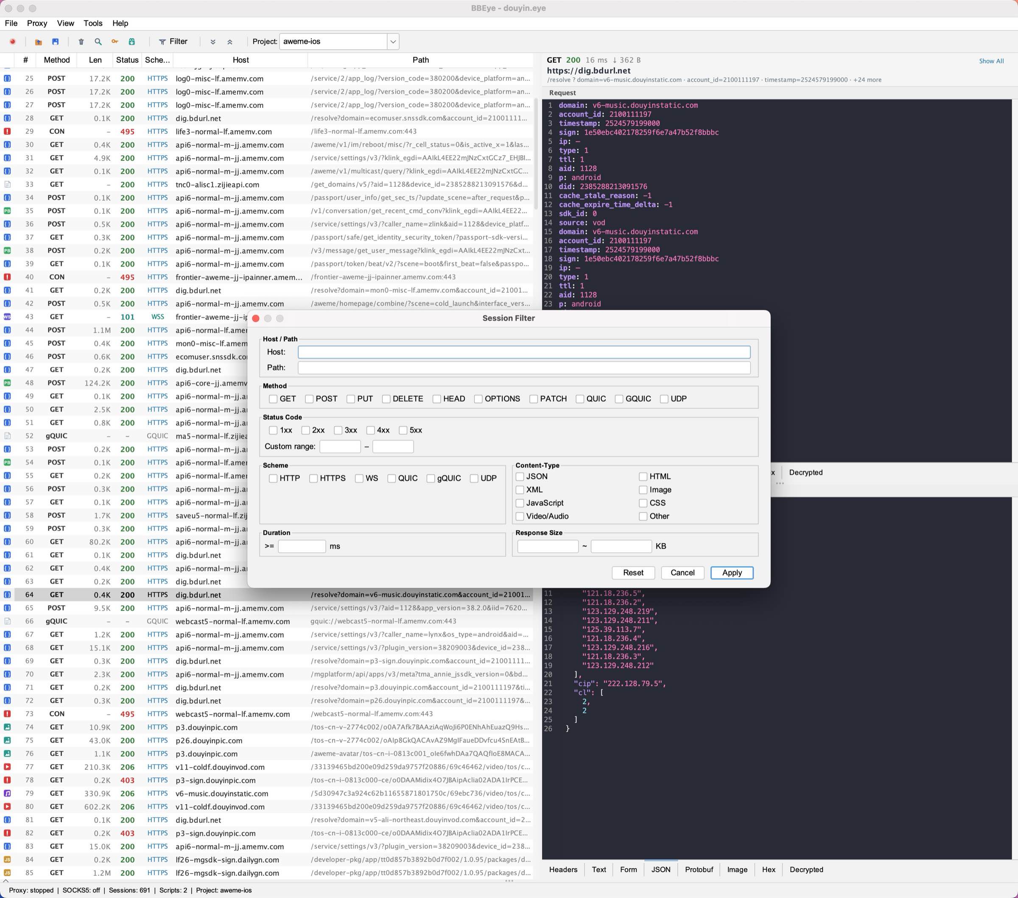Clear sessions with the trash icon
1018x898 pixels.
coord(81,41)
